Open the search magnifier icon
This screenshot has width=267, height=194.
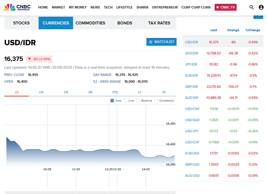coord(252,7)
